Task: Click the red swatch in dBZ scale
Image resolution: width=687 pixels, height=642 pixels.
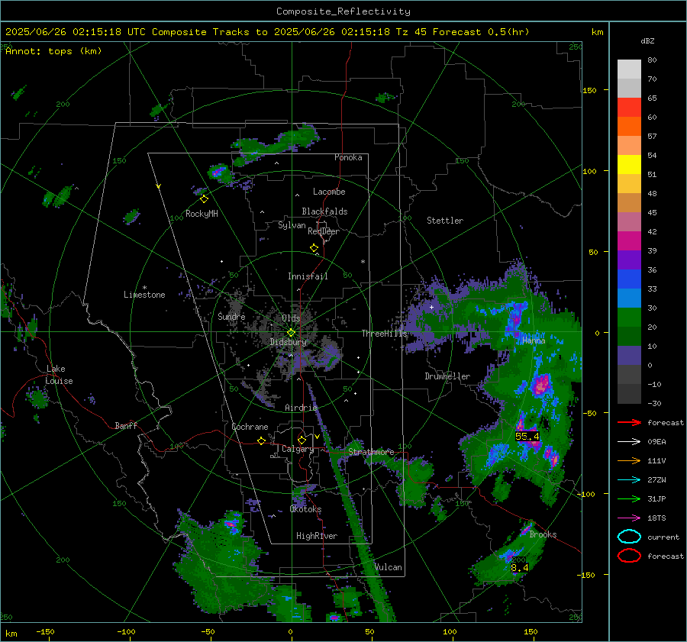Action: (x=629, y=108)
